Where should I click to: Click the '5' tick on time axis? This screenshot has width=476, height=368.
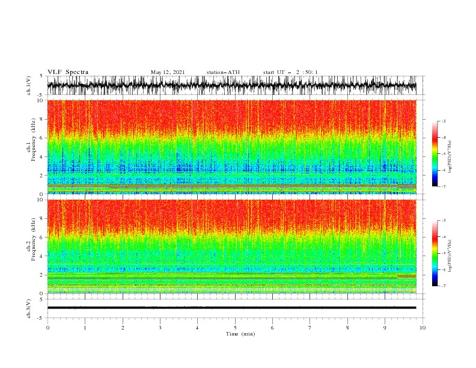pyautogui.click(x=235, y=328)
